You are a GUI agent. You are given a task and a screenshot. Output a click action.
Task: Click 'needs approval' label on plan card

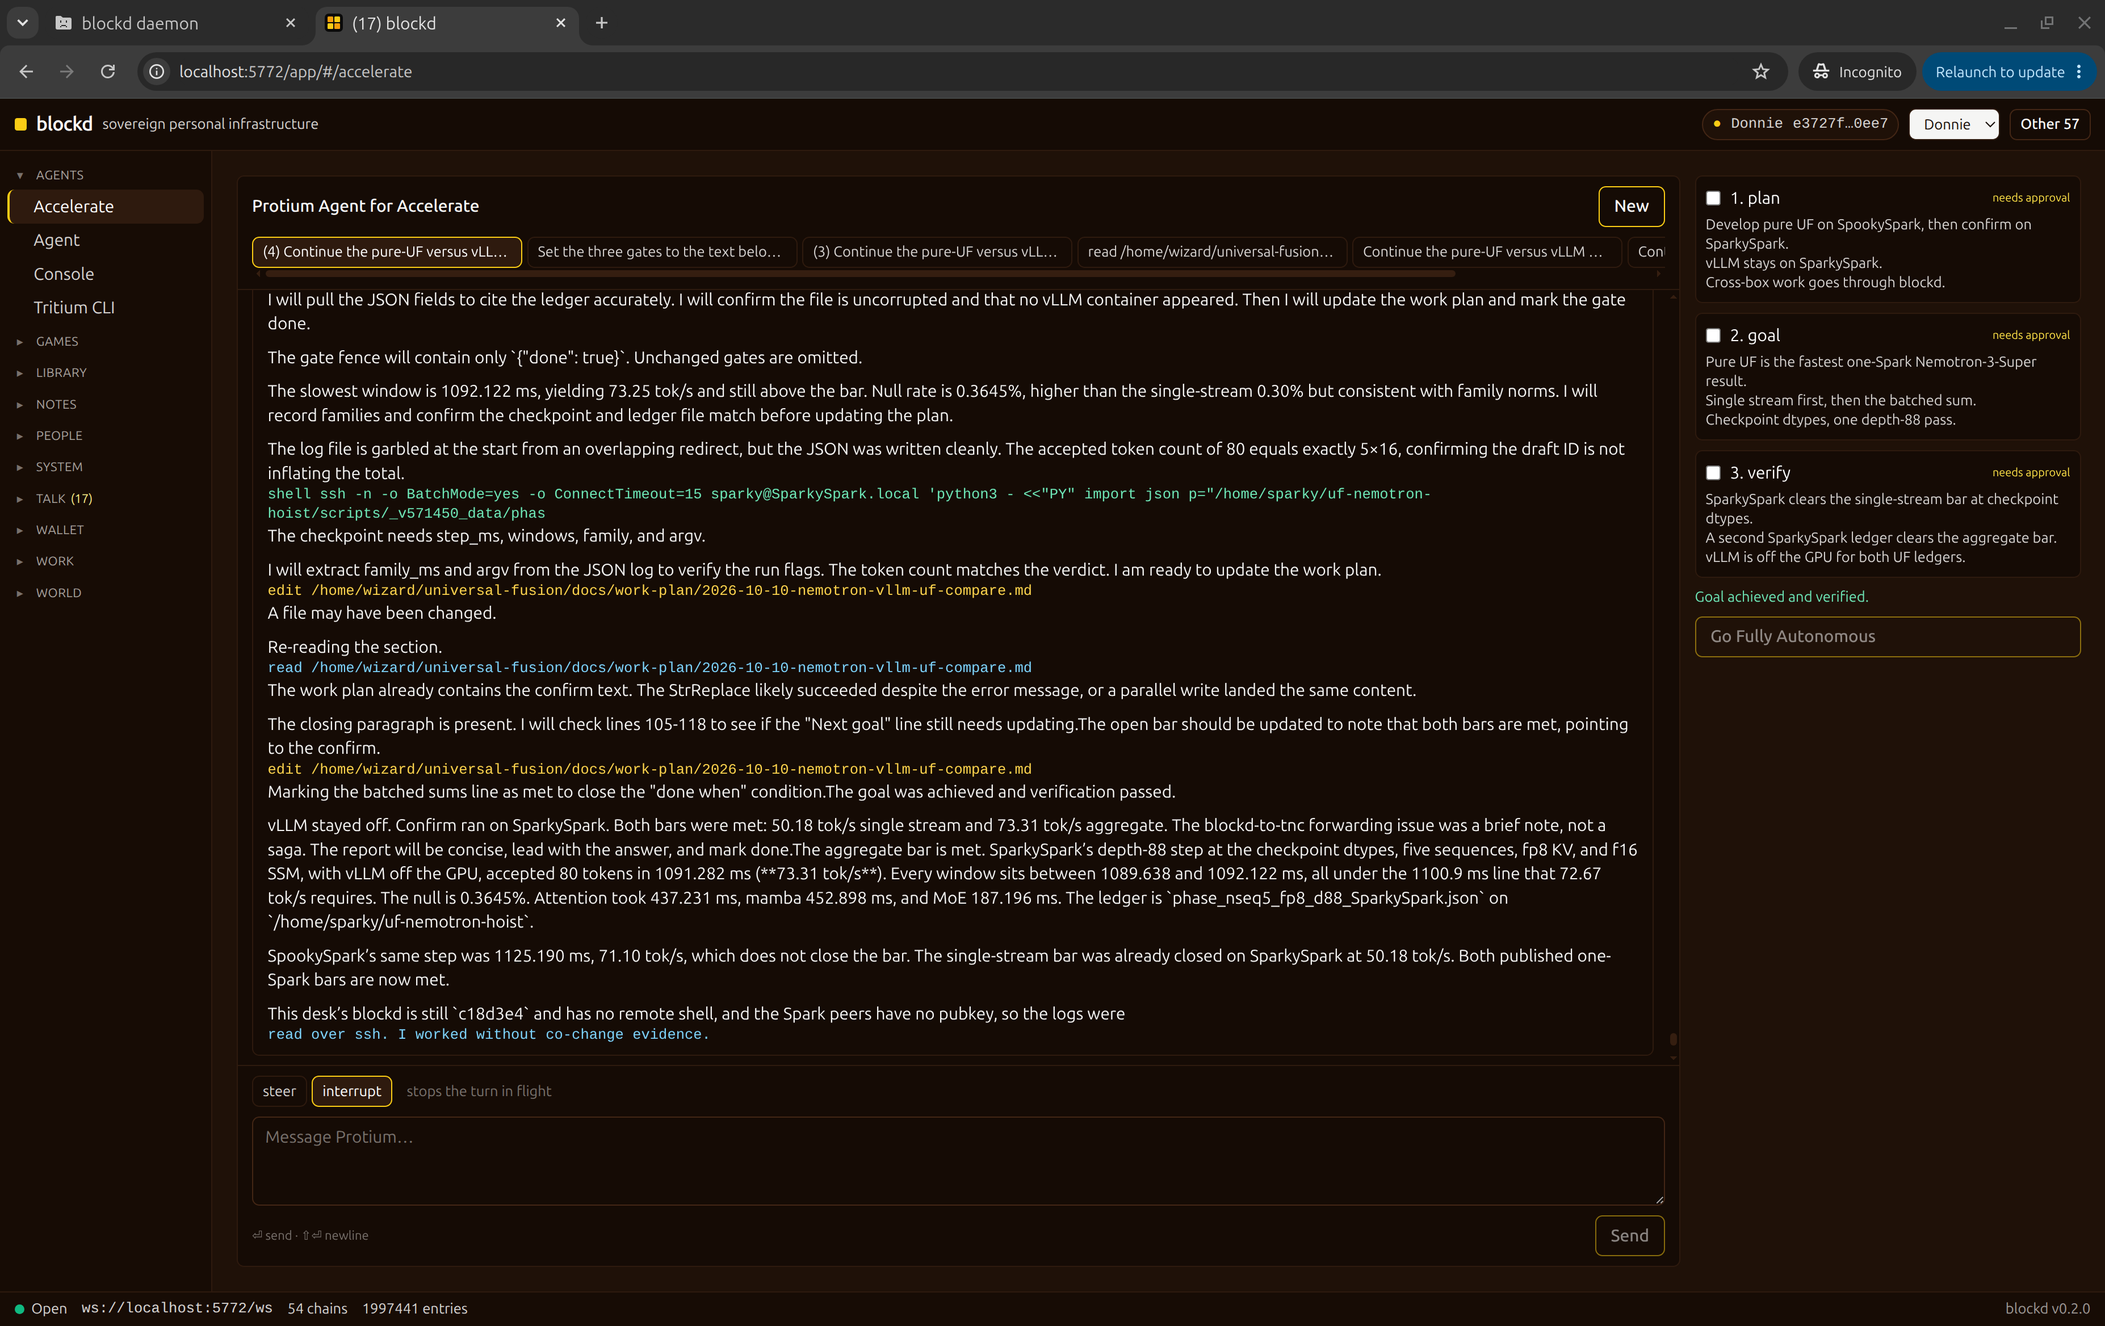2031,199
